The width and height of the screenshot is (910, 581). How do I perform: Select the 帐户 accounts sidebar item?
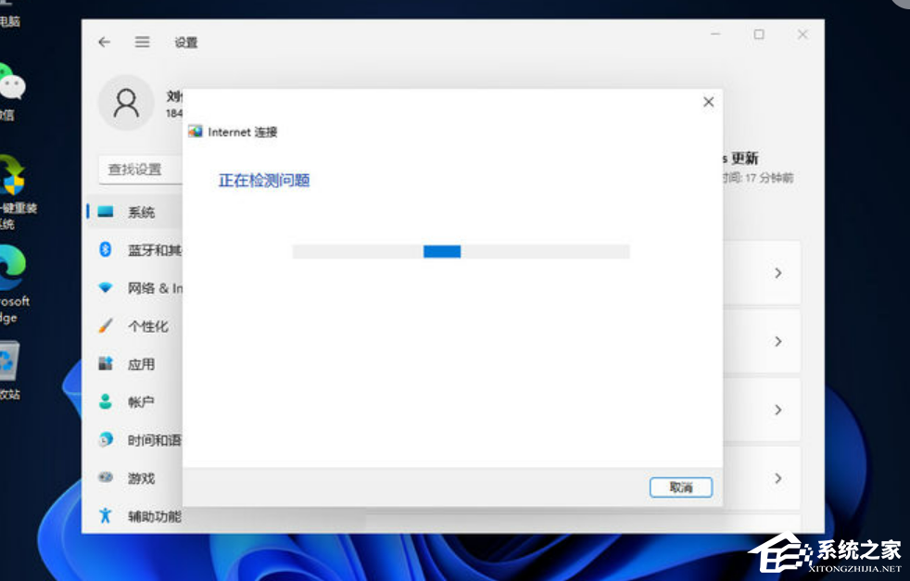coord(141,402)
